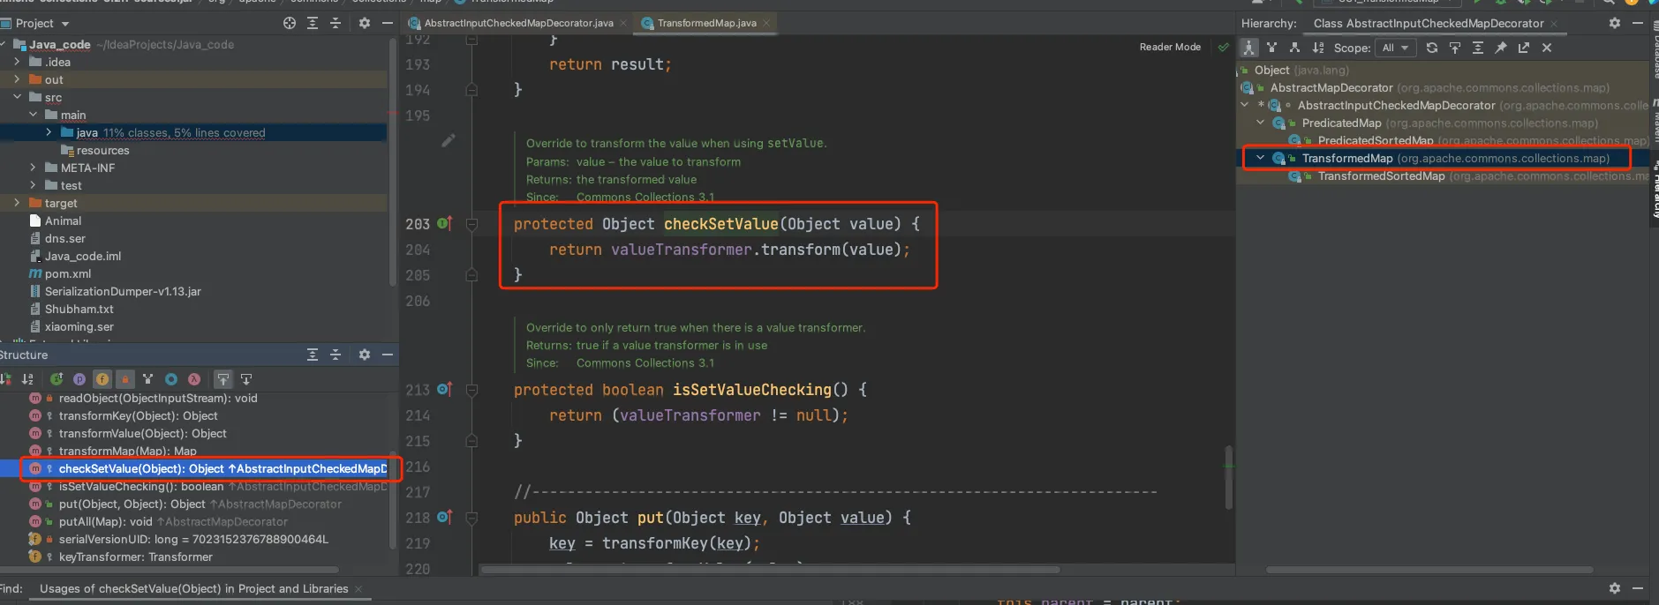Pin the Hierarchy tab with the pin icon
Viewport: 1659px width, 605px height.
click(1500, 48)
